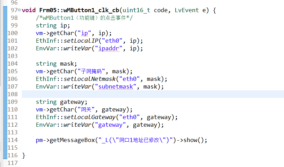Viewport: 284px width, 167px height.
Task: Click the LvEvent parameter type
Action: [187, 10]
